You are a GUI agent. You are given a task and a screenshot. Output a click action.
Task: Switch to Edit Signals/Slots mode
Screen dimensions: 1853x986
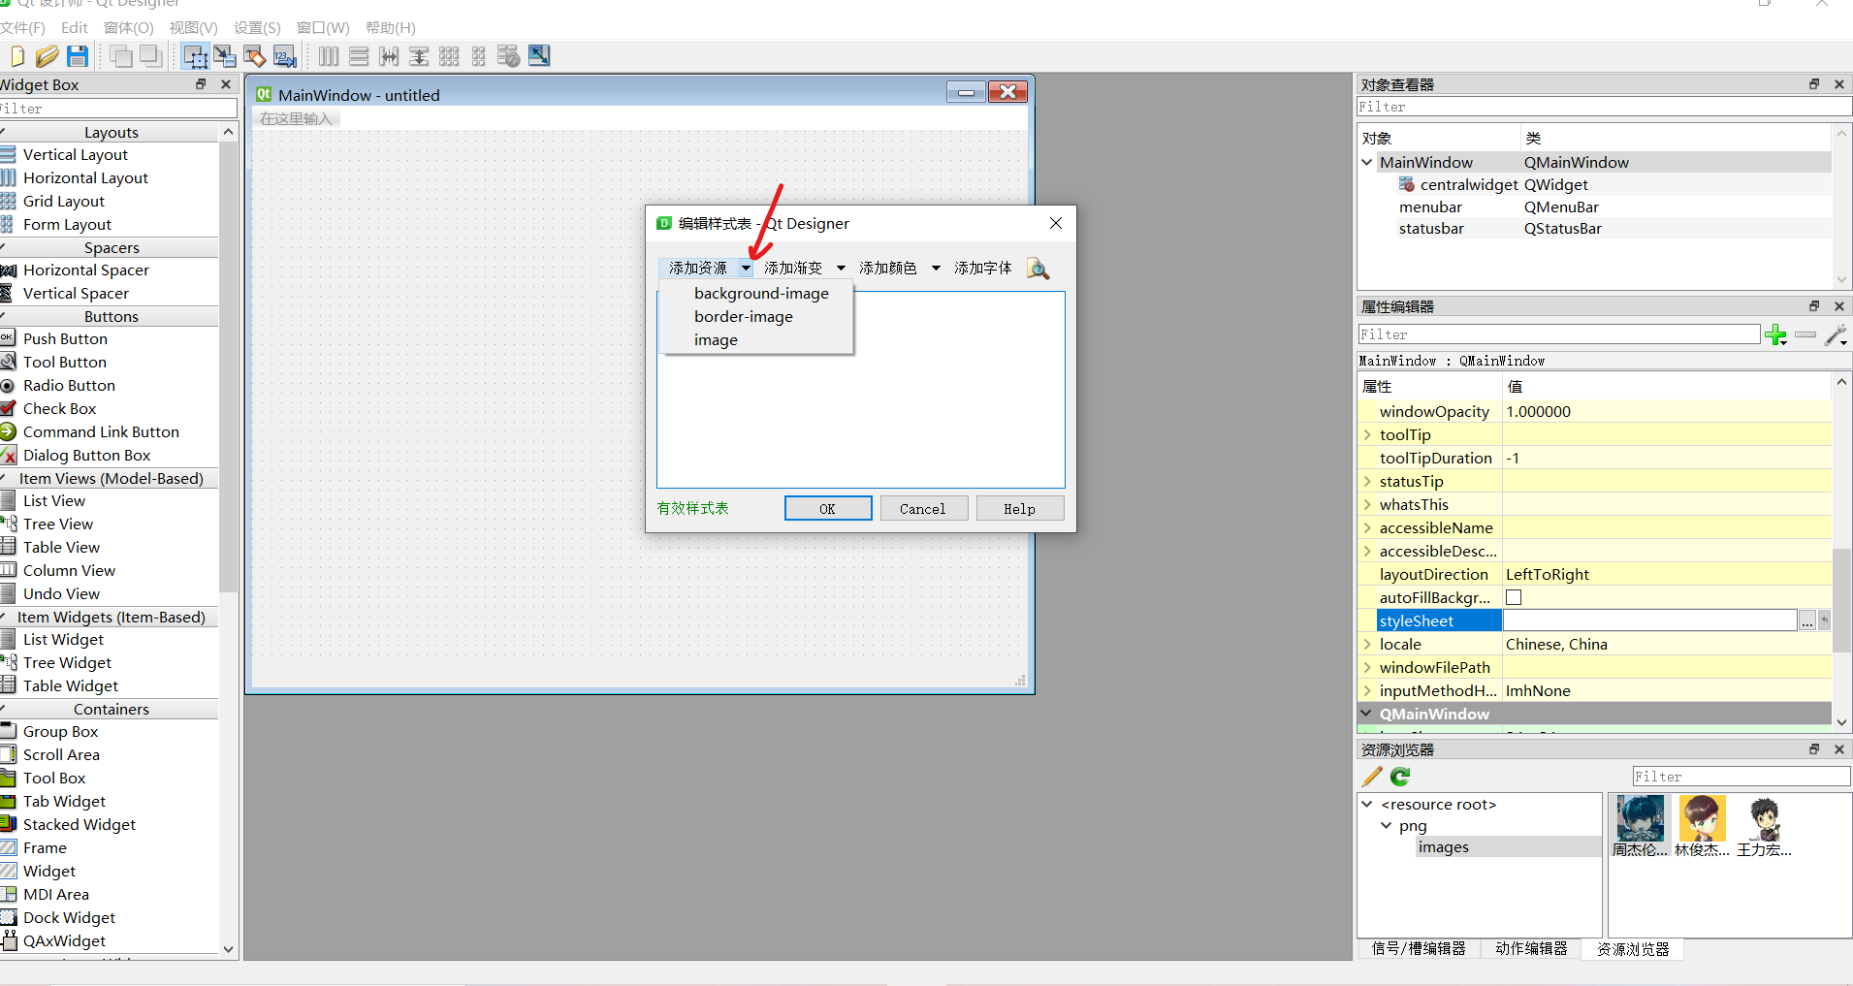224,56
